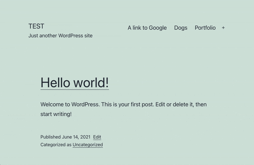The image size is (254, 165).
Task: Click the 'Welcome to WordPress' paragraph text
Action: pyautogui.click(x=124, y=109)
